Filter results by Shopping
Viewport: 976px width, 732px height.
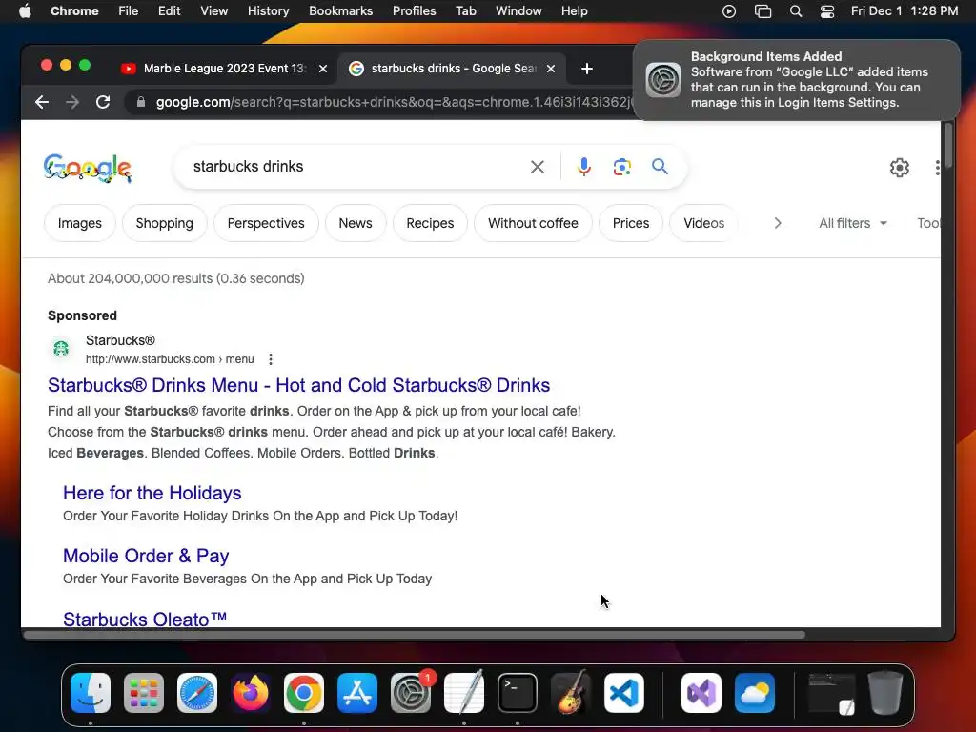[164, 223]
